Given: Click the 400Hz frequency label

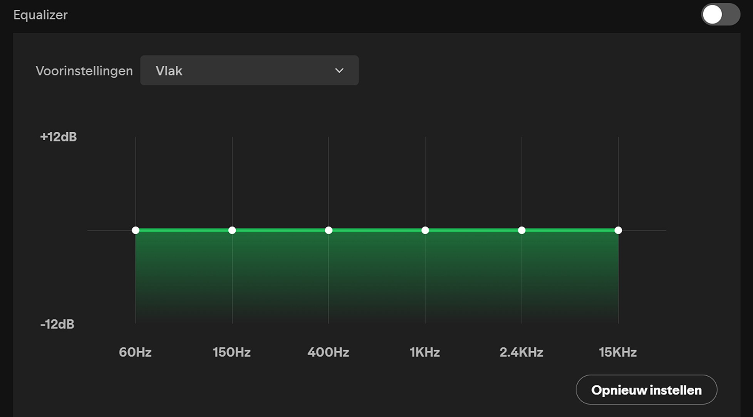Looking at the screenshot, I should pyautogui.click(x=328, y=352).
